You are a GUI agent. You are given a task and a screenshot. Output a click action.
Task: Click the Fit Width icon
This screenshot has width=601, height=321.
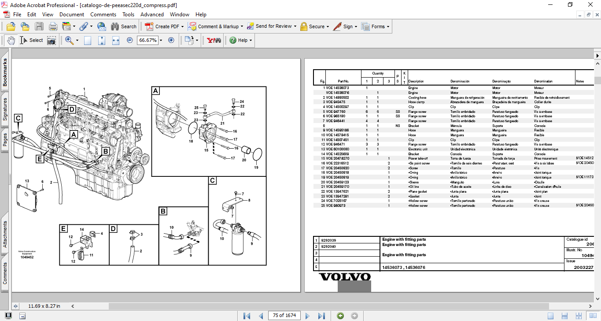(x=116, y=40)
